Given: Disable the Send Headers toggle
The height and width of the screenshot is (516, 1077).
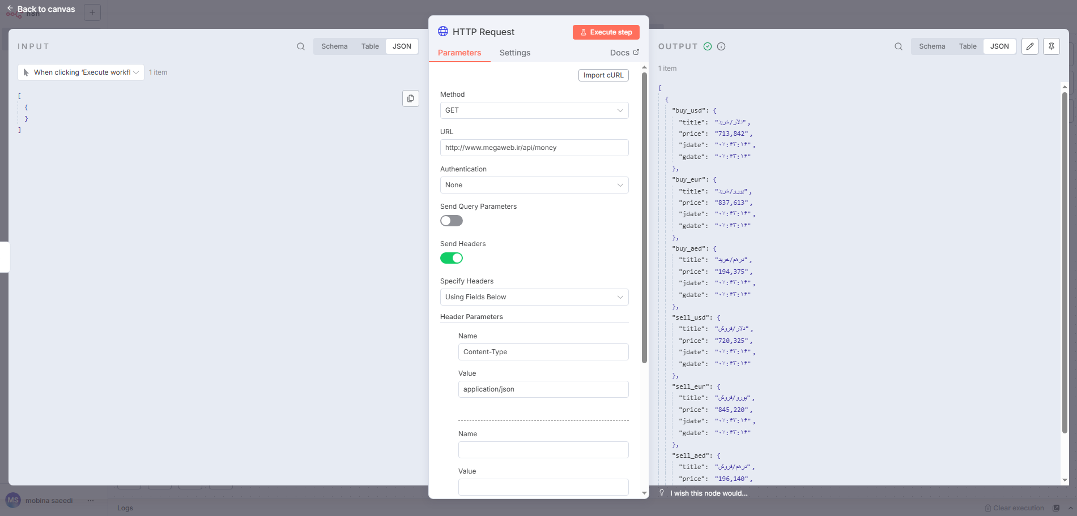Looking at the screenshot, I should [452, 258].
